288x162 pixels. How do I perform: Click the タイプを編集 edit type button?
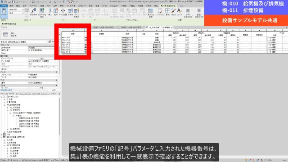54,42
